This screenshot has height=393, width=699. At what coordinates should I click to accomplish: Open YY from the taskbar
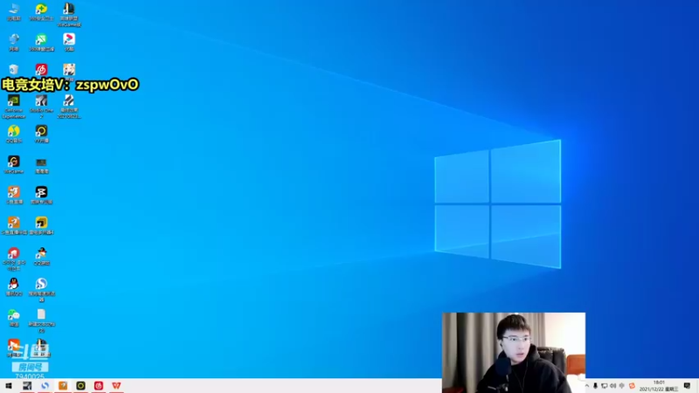click(x=80, y=386)
